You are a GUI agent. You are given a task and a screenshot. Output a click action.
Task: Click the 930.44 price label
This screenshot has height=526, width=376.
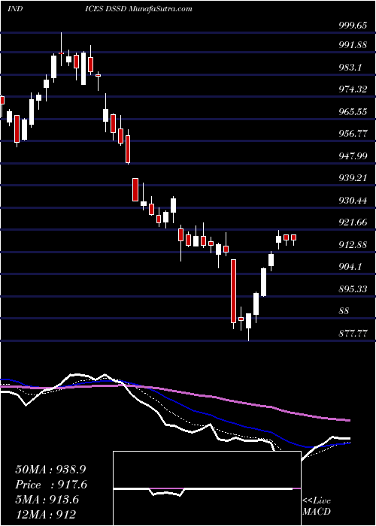(353, 201)
